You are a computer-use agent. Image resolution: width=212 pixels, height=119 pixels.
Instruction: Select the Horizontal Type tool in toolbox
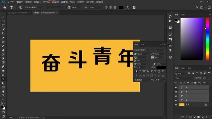(x=3, y=79)
